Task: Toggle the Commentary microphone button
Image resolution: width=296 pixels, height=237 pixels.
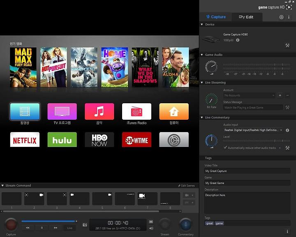Action: [185, 225]
